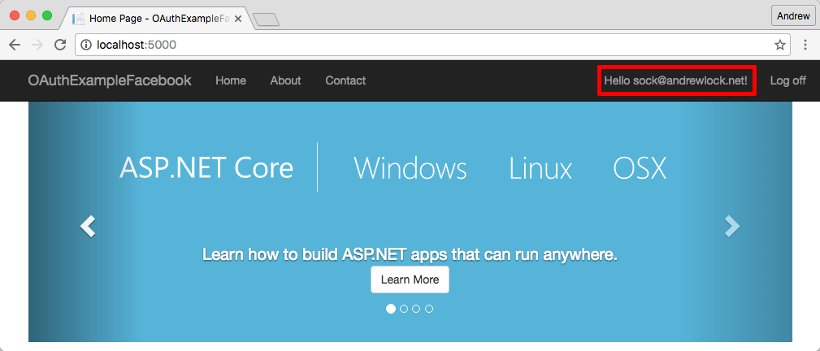820x351 pixels.
Task: Open the Hello sock@andrewlock.net account link
Action: pyautogui.click(x=676, y=80)
